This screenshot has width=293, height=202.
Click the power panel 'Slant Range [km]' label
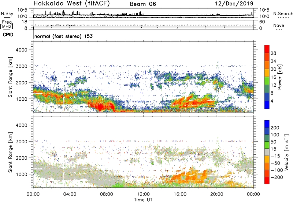10,77
